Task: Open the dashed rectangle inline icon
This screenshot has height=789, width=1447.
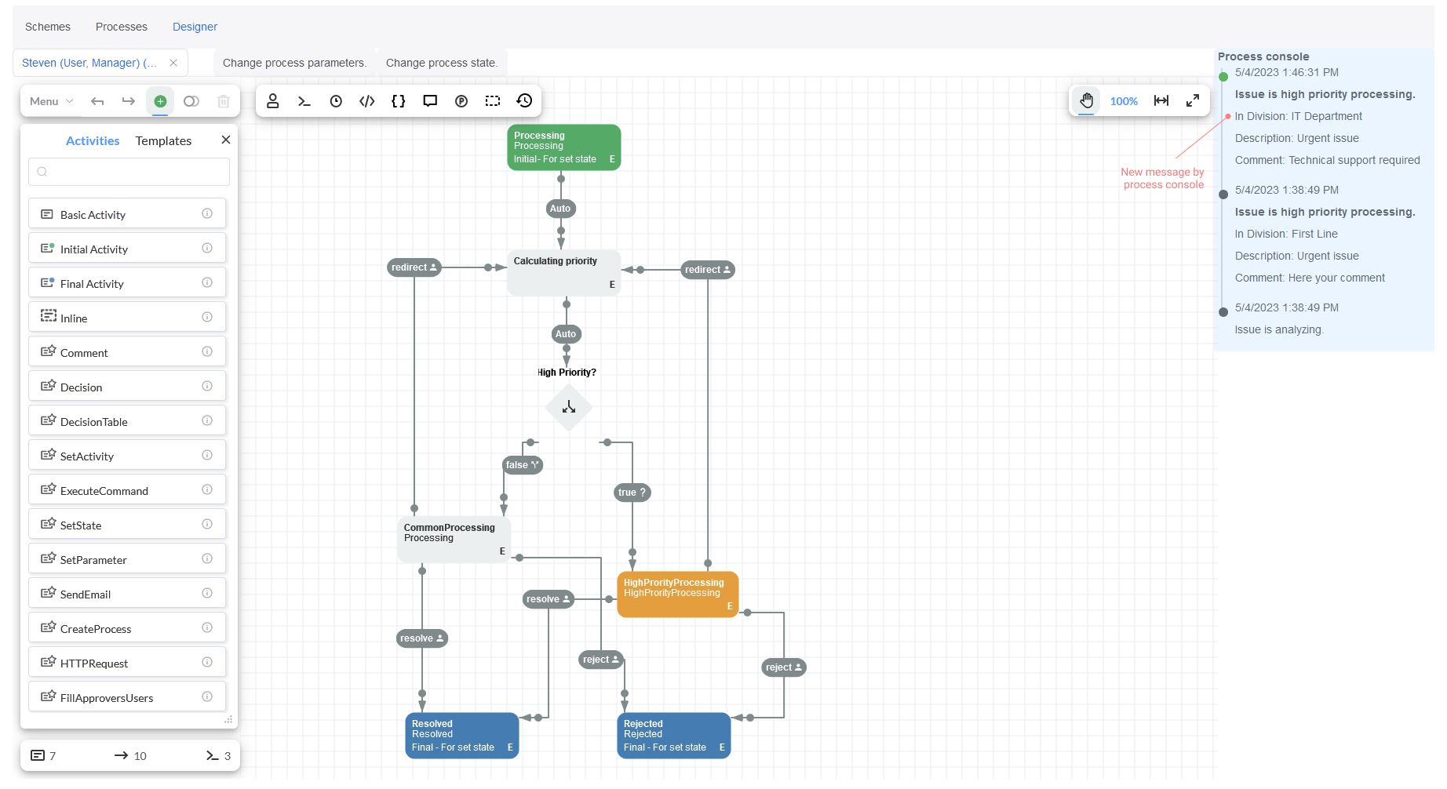Action: (493, 101)
